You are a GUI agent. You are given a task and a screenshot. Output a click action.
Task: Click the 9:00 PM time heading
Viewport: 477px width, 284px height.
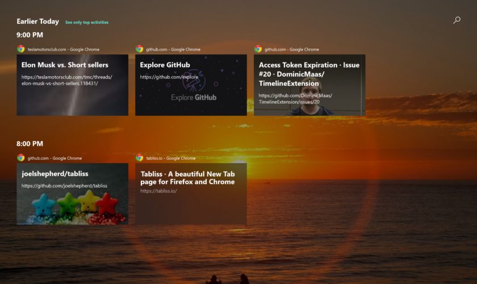(x=30, y=35)
